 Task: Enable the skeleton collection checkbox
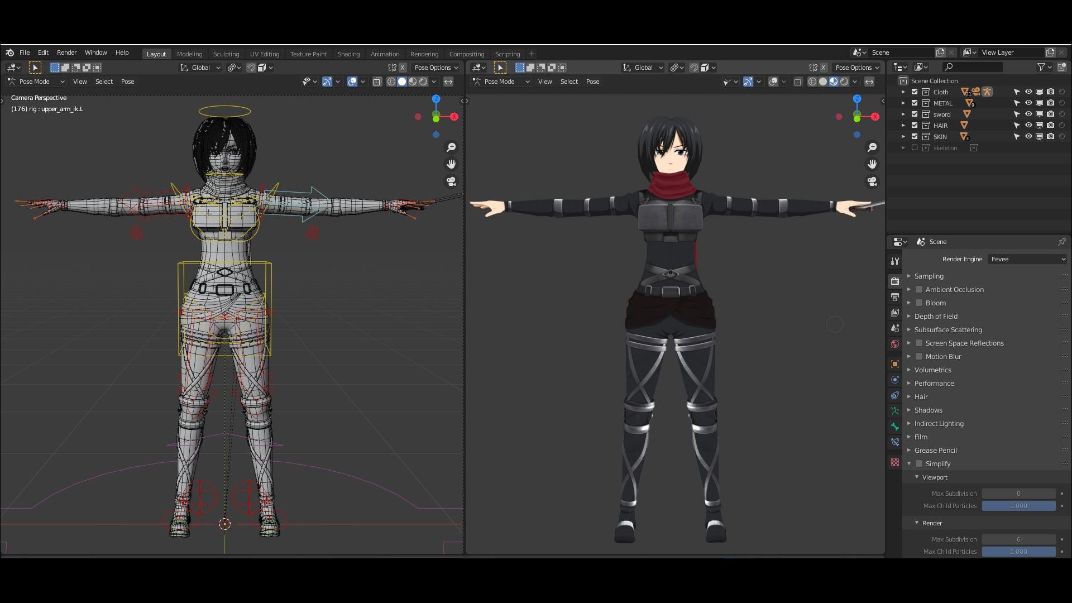point(915,148)
